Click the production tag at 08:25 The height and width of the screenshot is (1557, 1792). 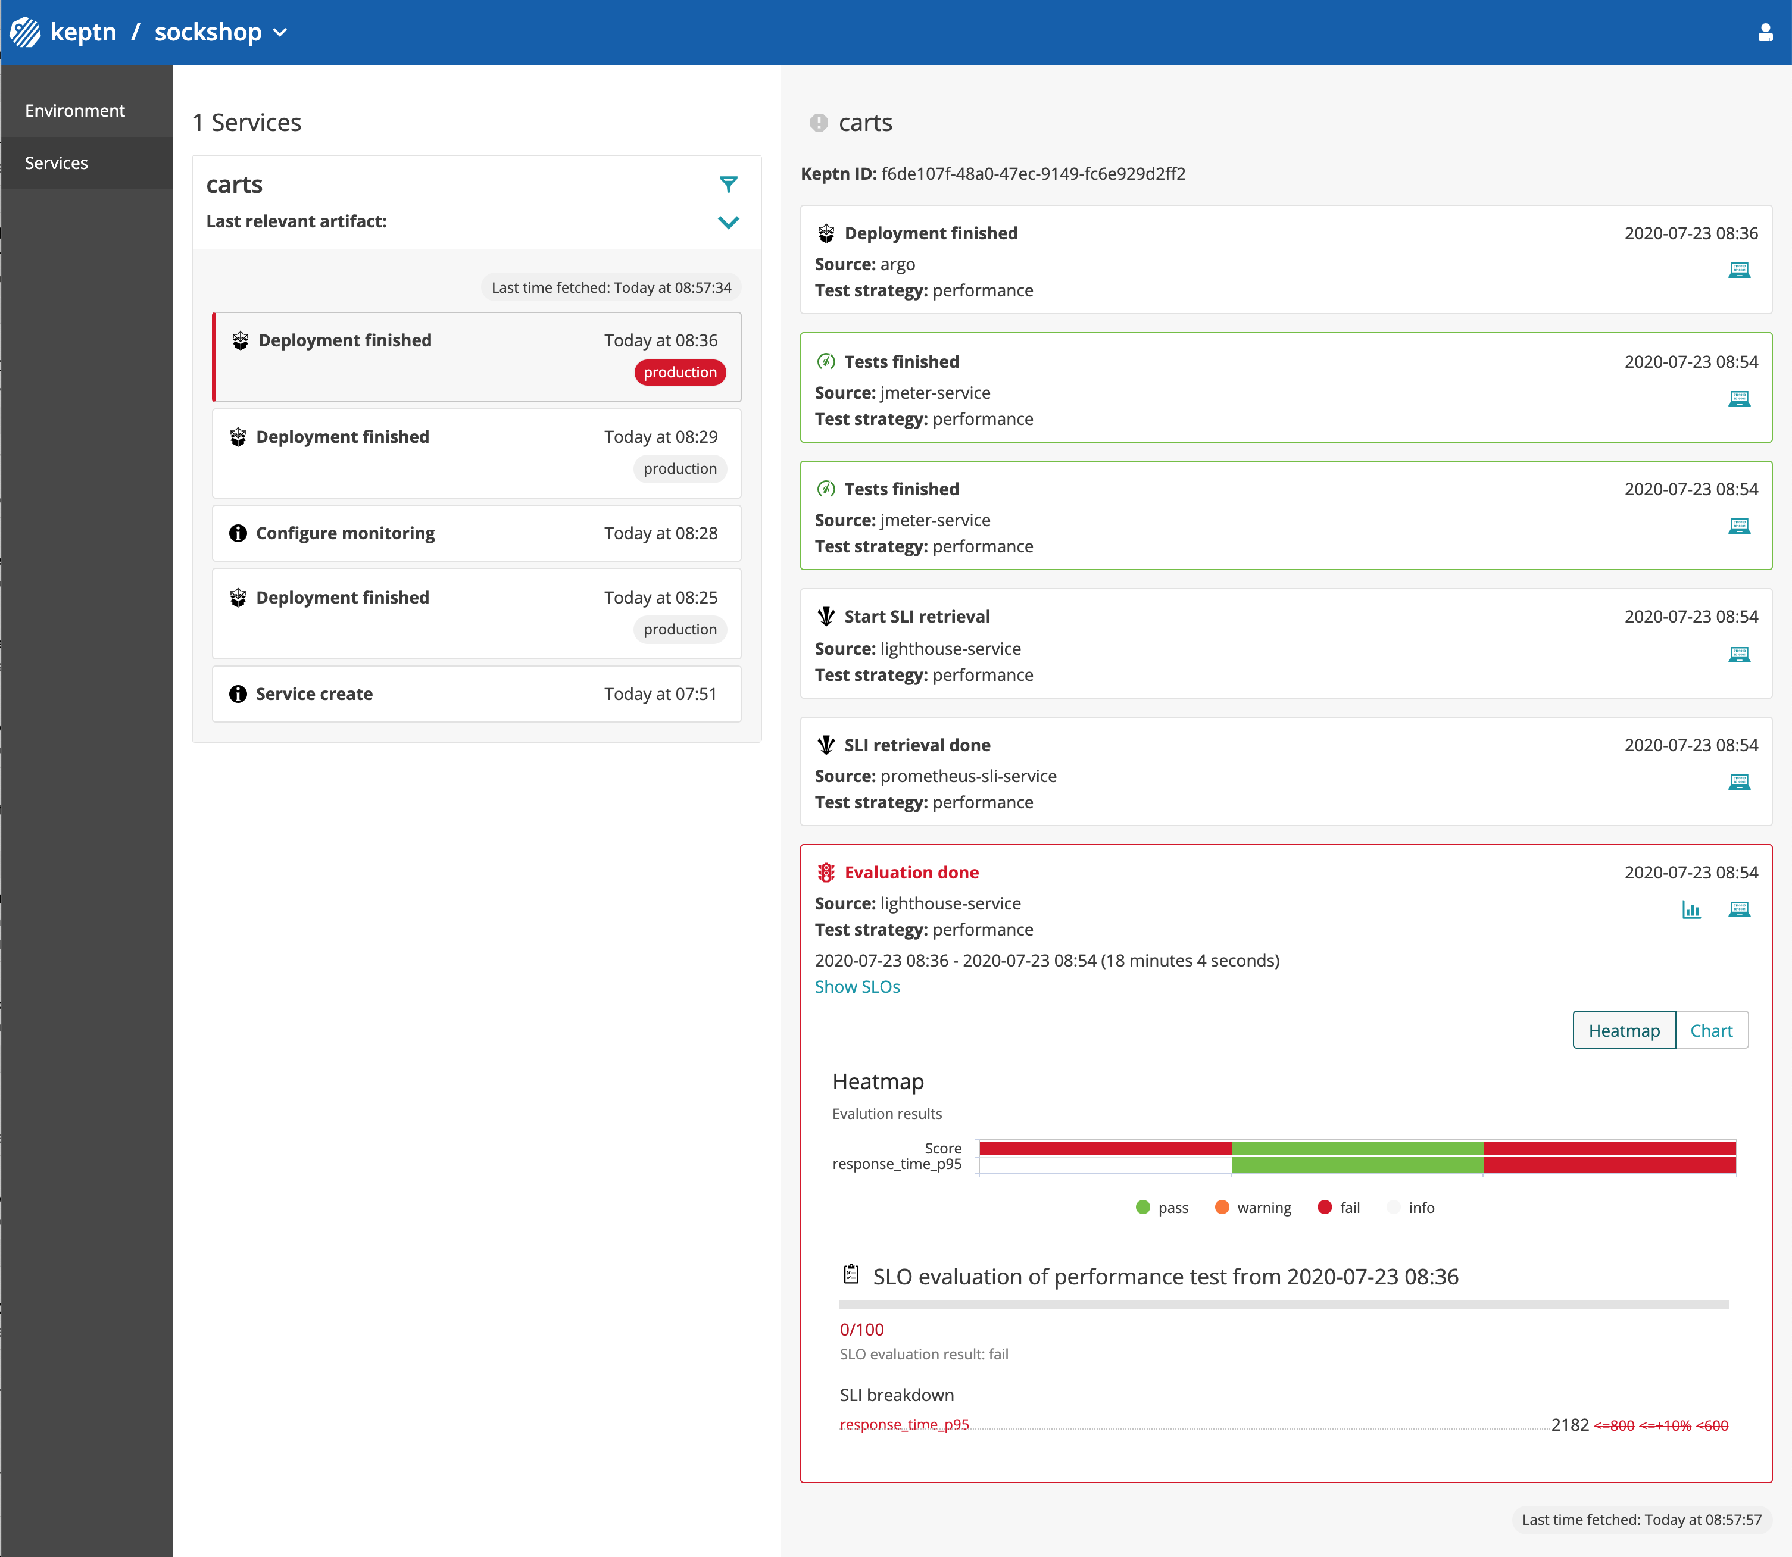[680, 629]
